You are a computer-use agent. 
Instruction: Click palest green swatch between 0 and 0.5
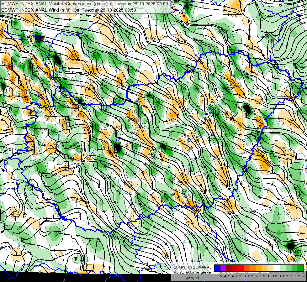tap(283, 268)
